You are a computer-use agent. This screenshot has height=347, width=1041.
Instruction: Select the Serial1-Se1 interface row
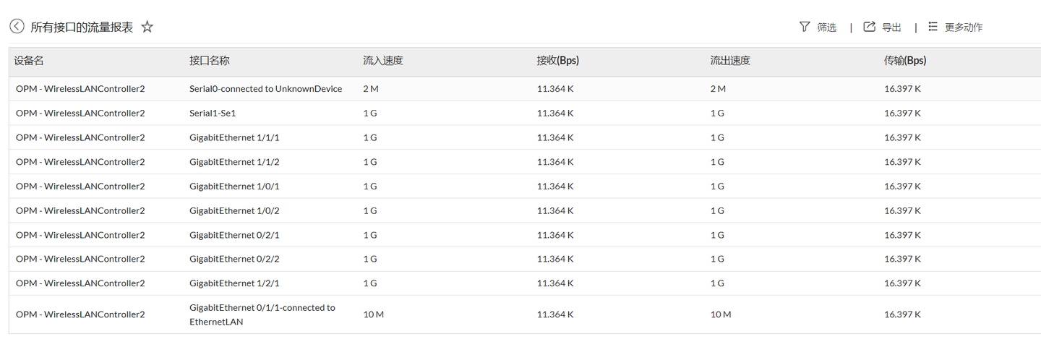pos(213,113)
